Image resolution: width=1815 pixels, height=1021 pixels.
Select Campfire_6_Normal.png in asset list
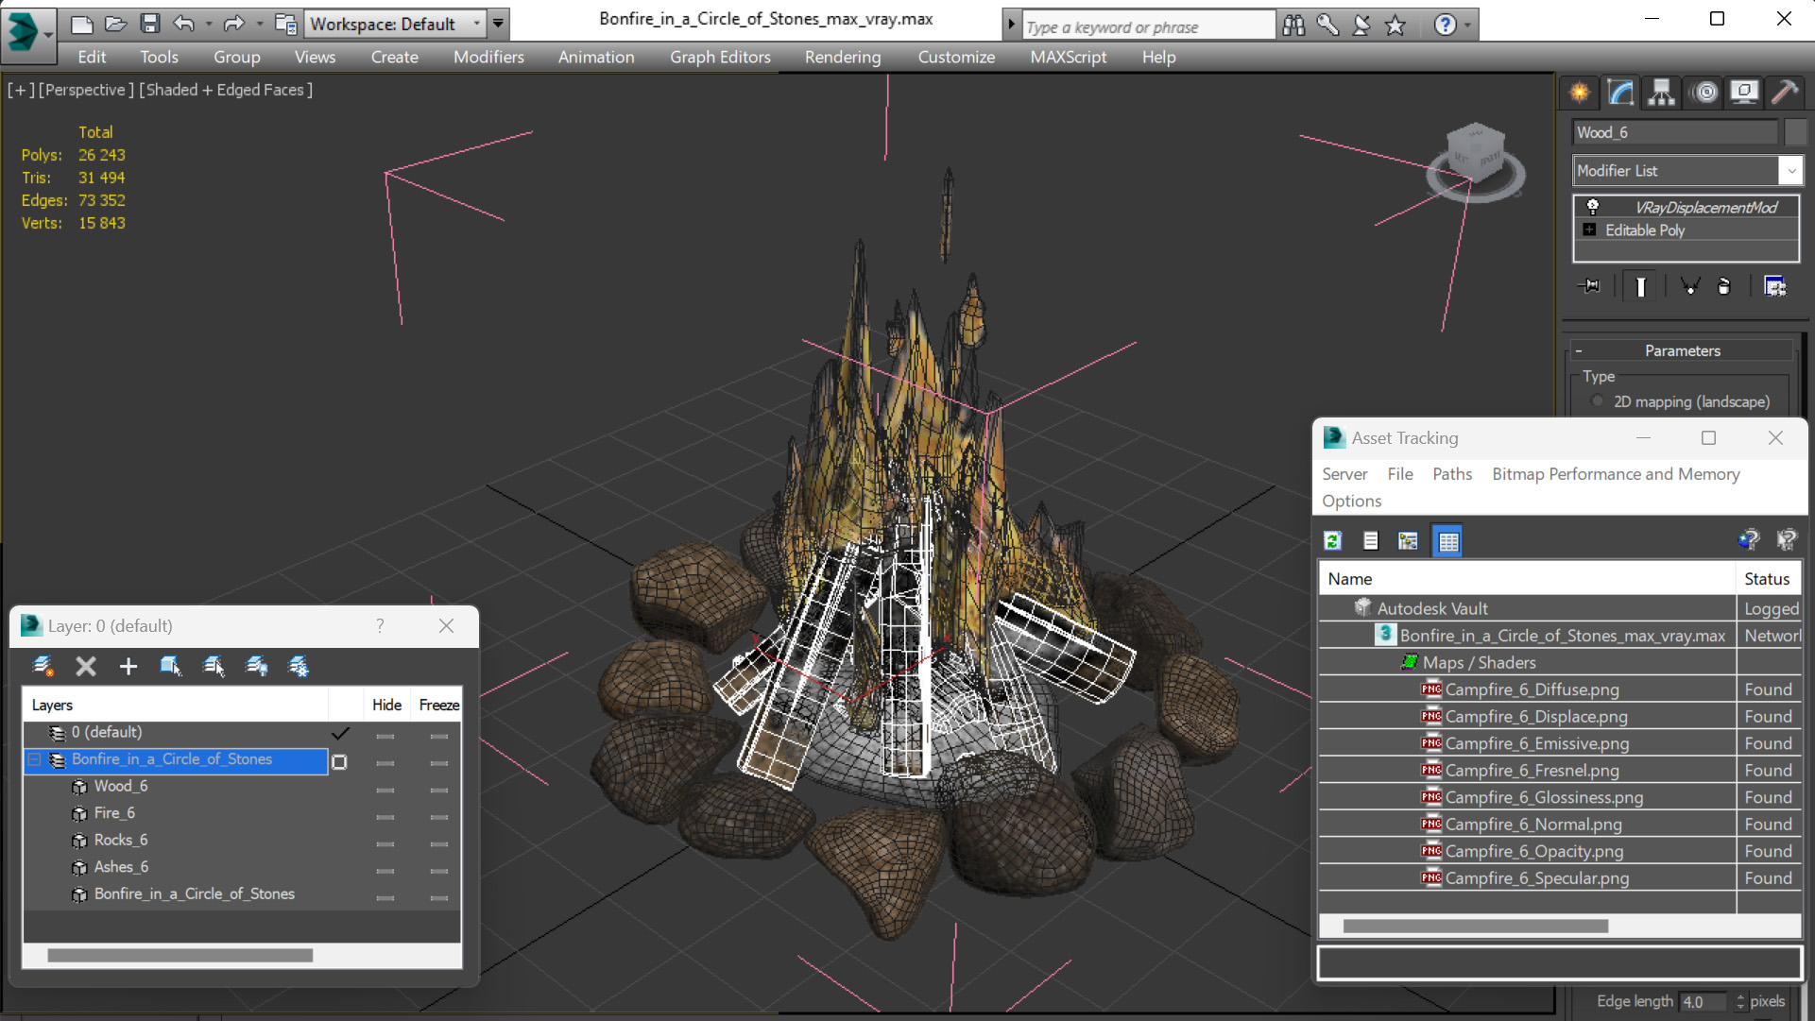coord(1532,824)
